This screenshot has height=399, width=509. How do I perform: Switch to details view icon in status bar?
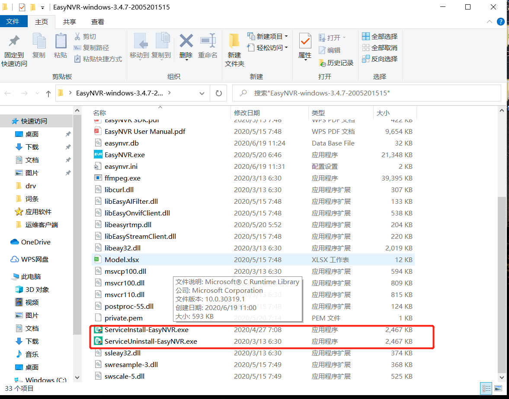tap(486, 388)
